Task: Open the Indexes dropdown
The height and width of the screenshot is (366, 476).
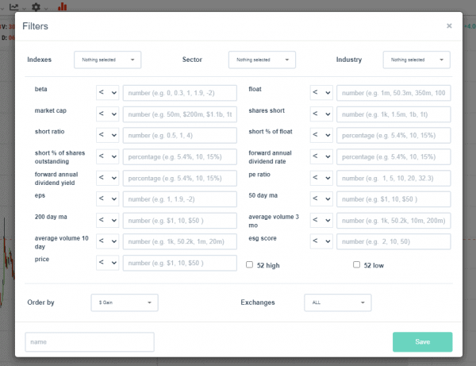Action: click(x=107, y=60)
